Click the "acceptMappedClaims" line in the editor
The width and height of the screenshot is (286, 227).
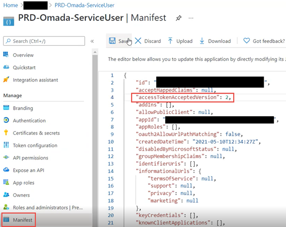(x=176, y=90)
